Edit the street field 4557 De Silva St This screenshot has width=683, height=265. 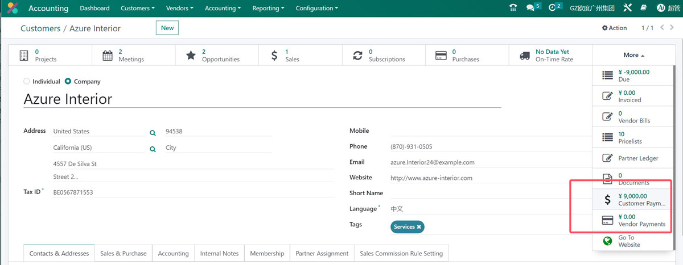(194, 164)
